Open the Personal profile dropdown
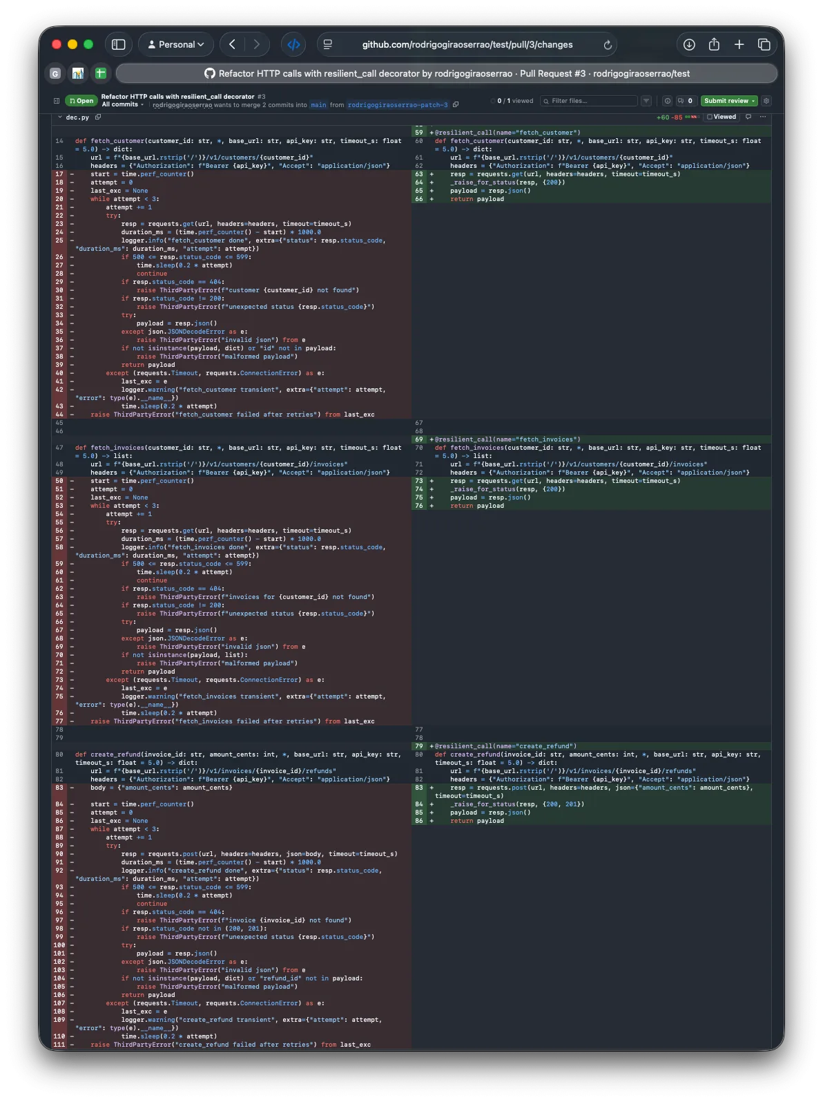The image size is (823, 1102). (x=176, y=44)
